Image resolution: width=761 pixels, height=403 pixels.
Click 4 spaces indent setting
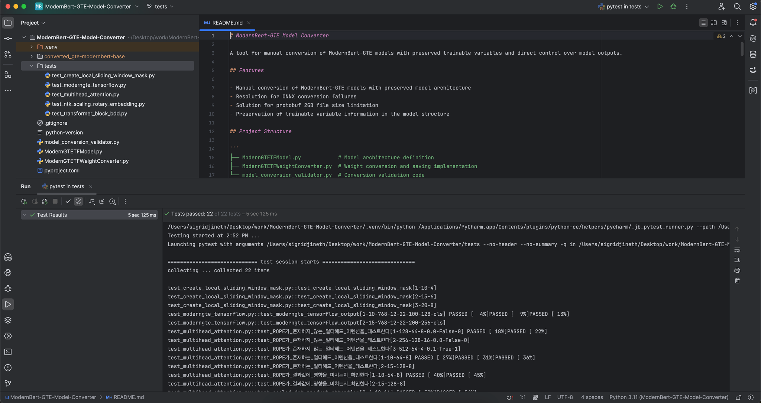(592, 397)
